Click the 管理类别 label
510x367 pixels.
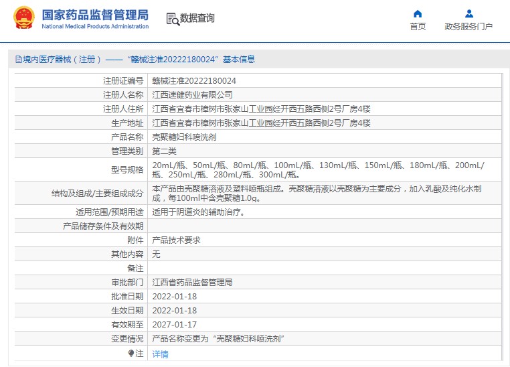click(127, 151)
